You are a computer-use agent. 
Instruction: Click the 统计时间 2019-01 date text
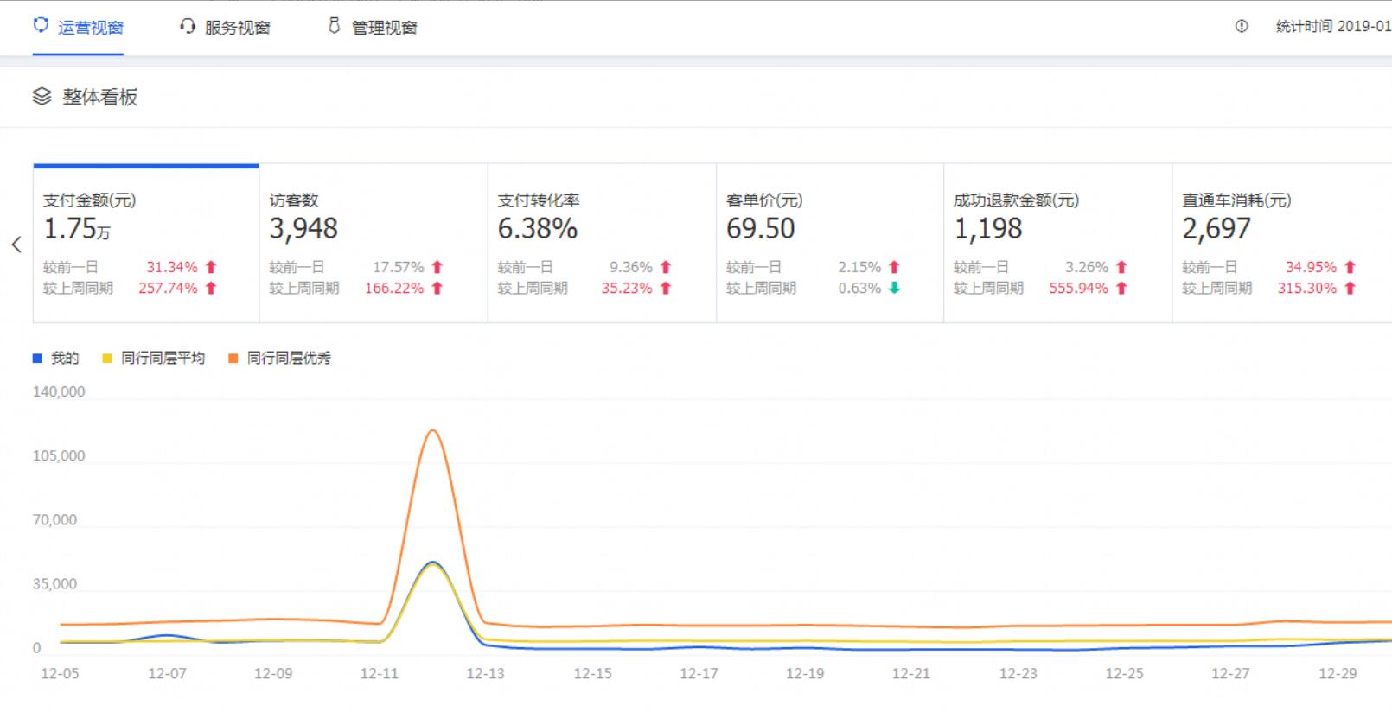pyautogui.click(x=1333, y=26)
